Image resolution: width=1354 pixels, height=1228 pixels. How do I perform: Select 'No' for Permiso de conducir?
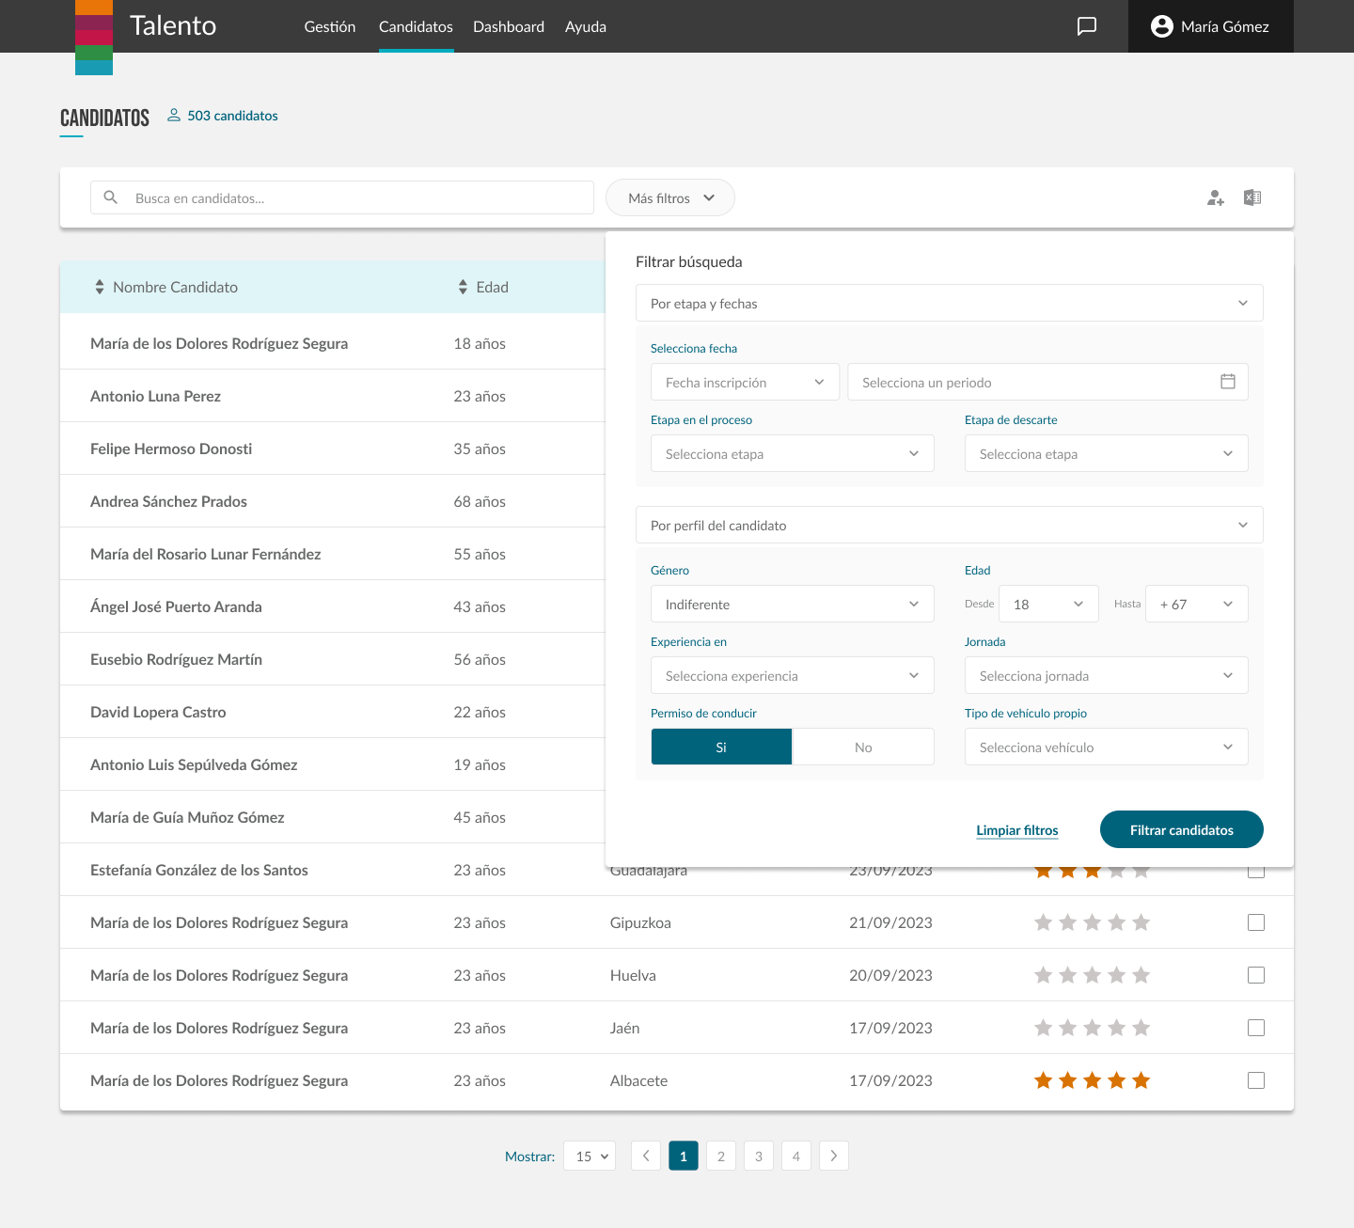coord(862,748)
